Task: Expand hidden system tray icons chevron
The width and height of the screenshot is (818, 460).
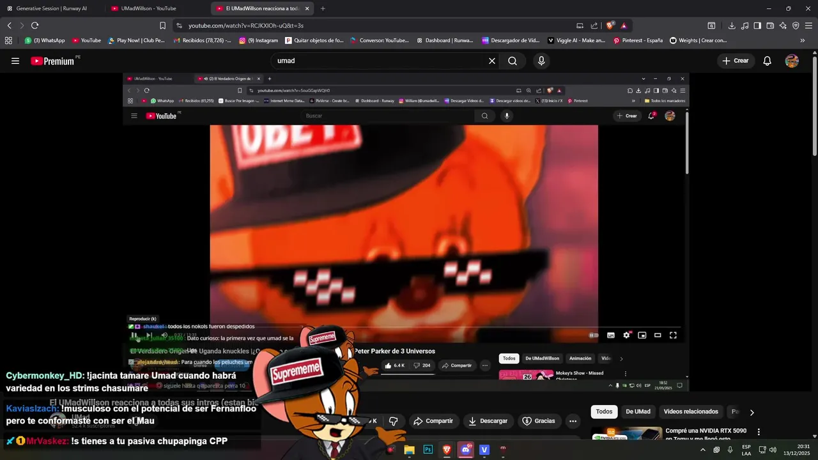Action: click(703, 450)
